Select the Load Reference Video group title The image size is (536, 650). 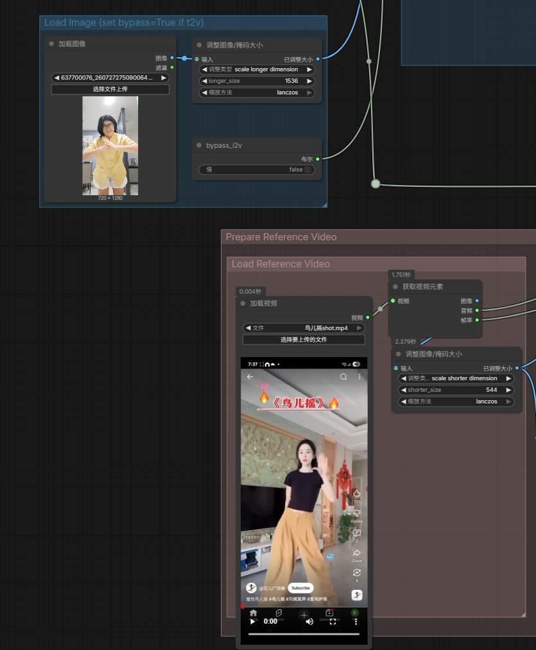tap(281, 263)
